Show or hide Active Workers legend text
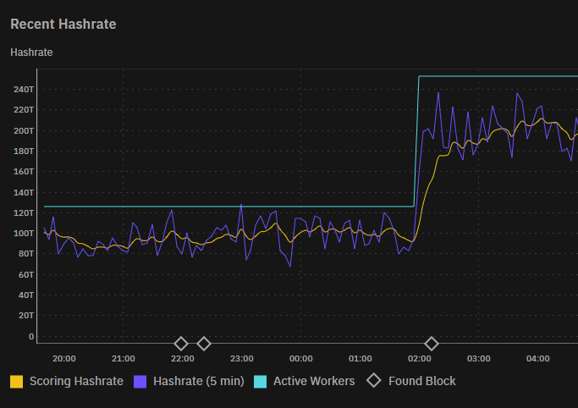Screen dimensions: 578x408 pos(314,381)
